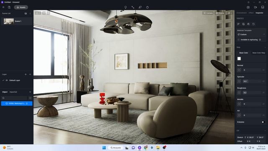Screen dimensions: 268x151
Task: Select the Scene 1 thumbnail
Action: coord(9,21)
